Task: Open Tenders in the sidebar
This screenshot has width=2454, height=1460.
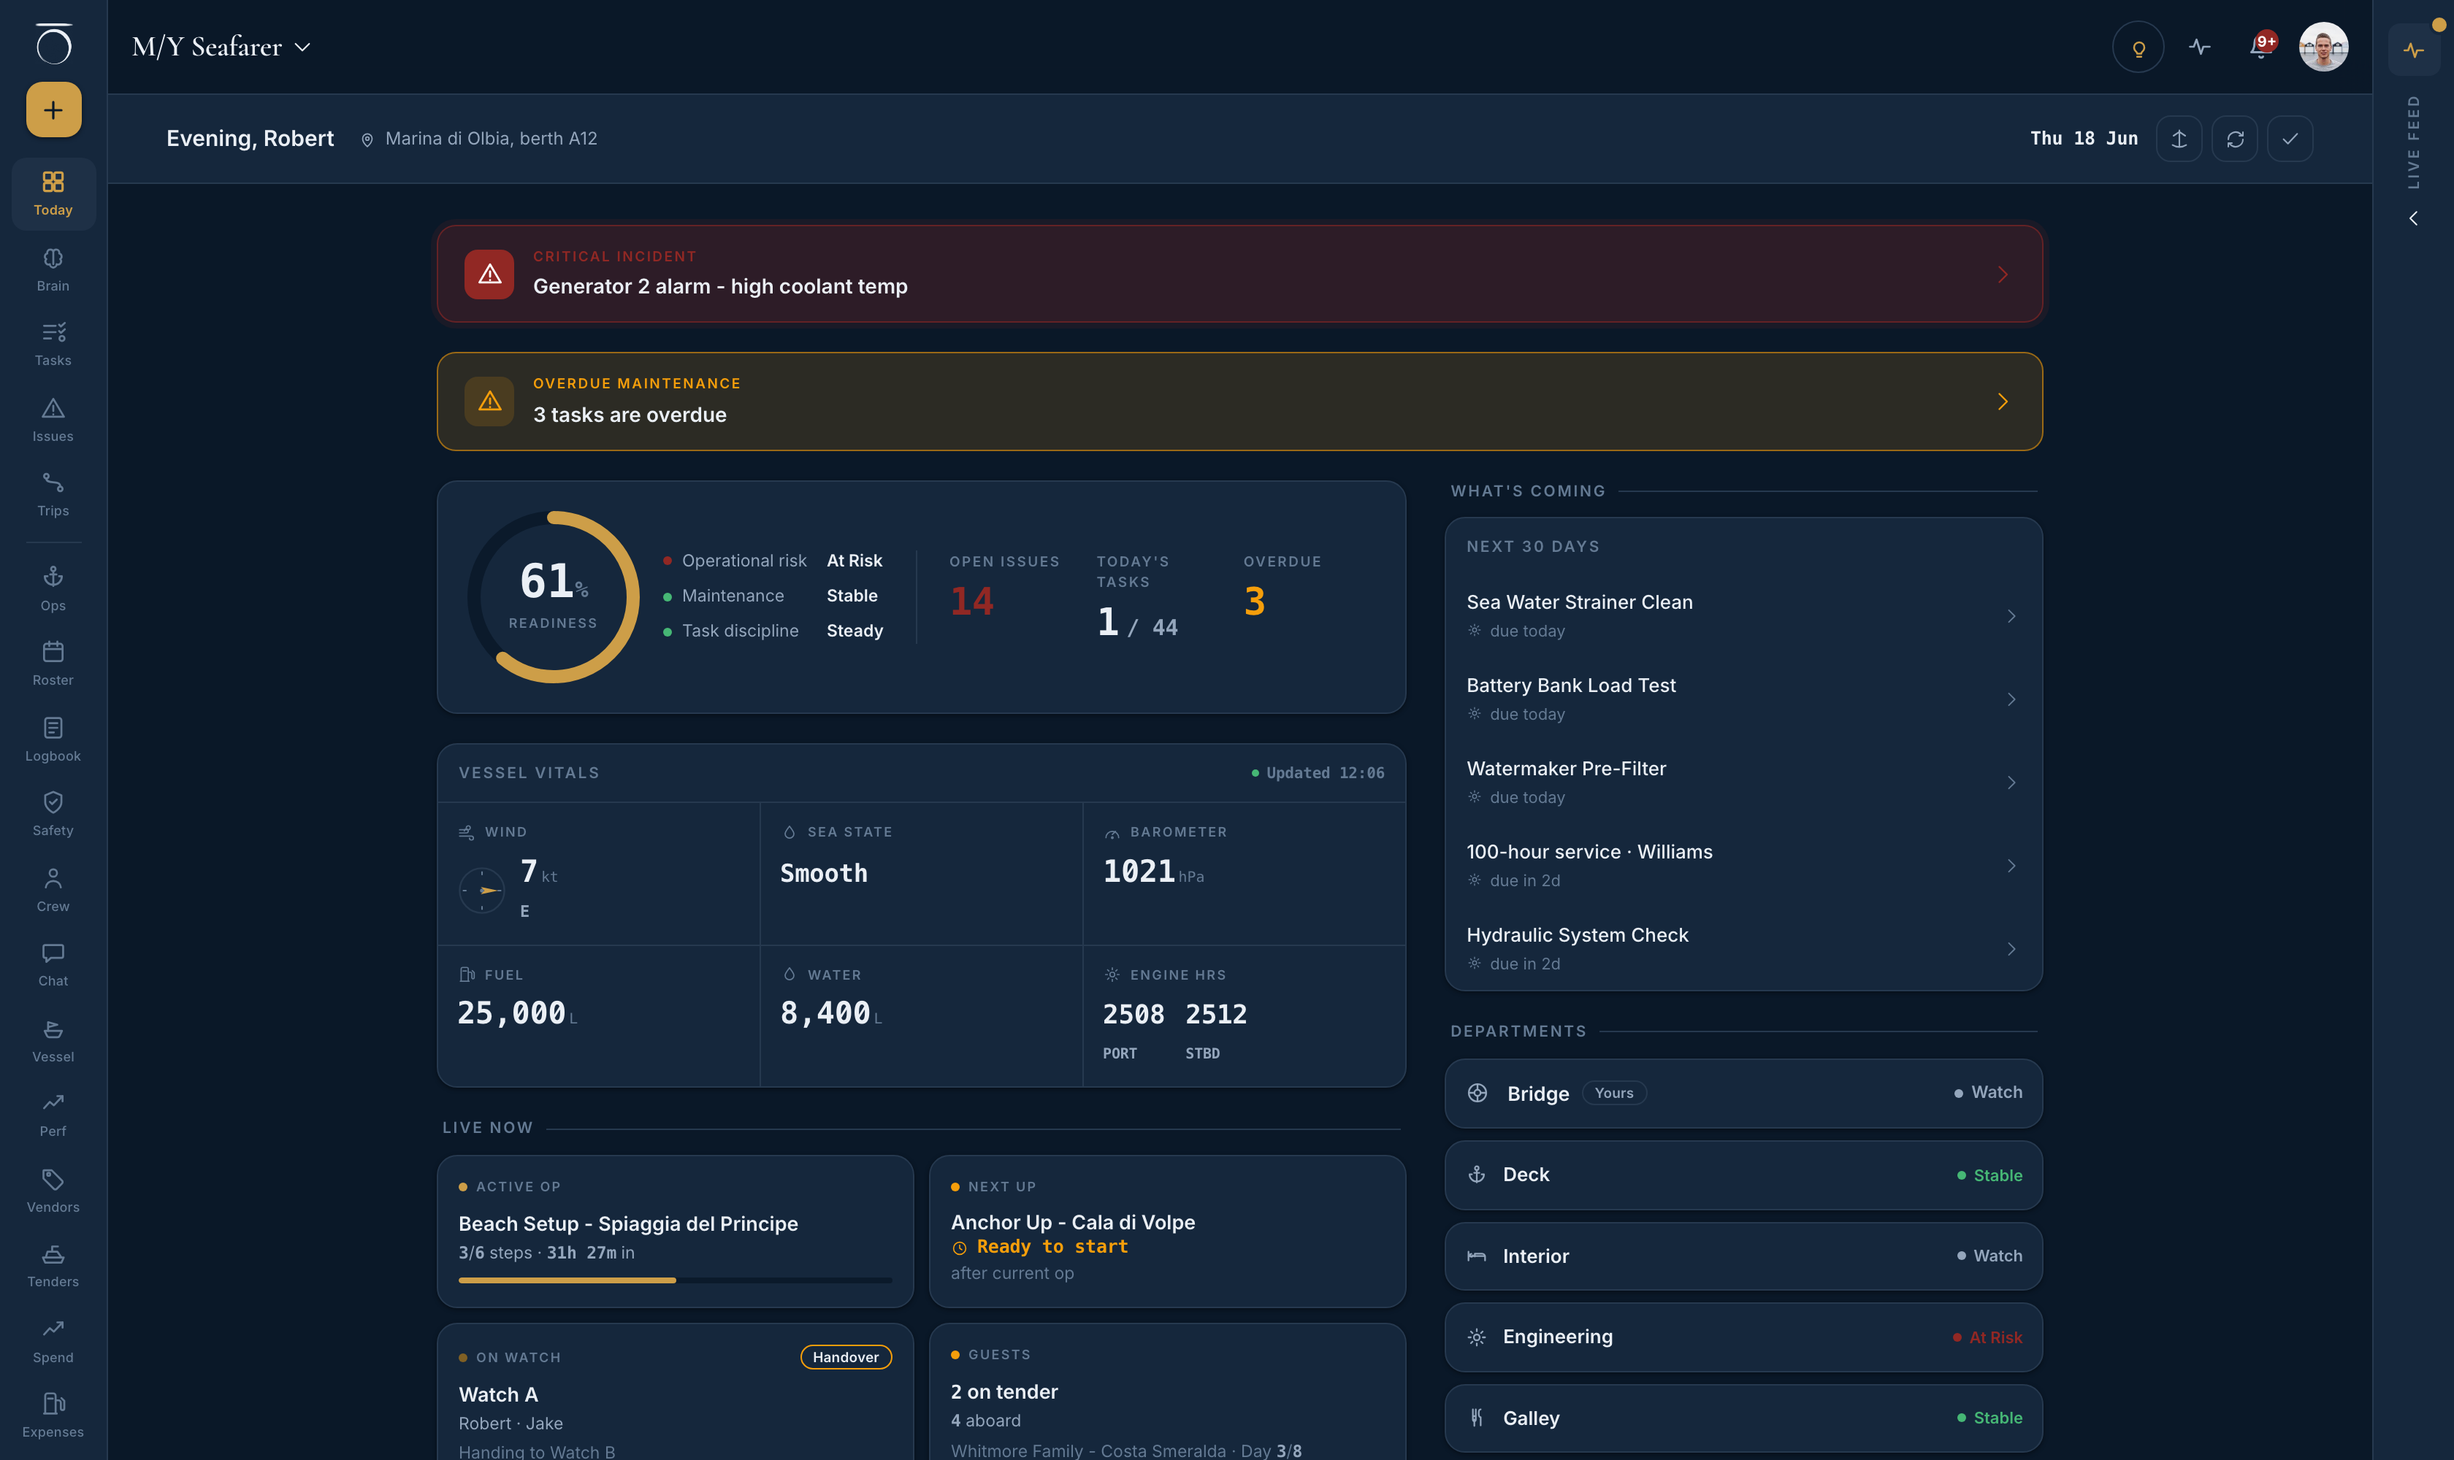Action: pos(53,1267)
